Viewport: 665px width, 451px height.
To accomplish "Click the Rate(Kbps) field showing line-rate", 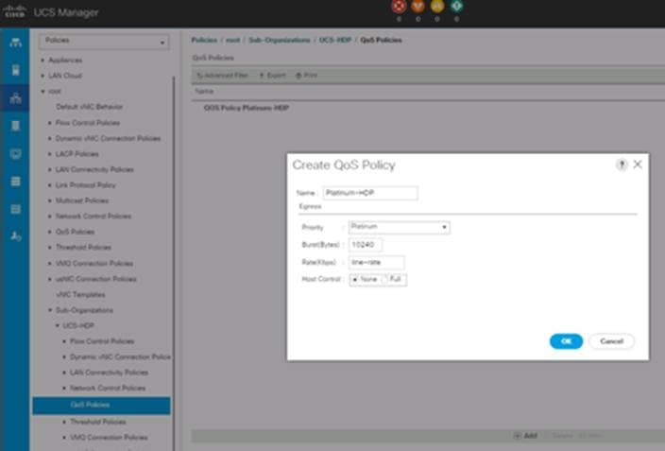I will click(376, 263).
